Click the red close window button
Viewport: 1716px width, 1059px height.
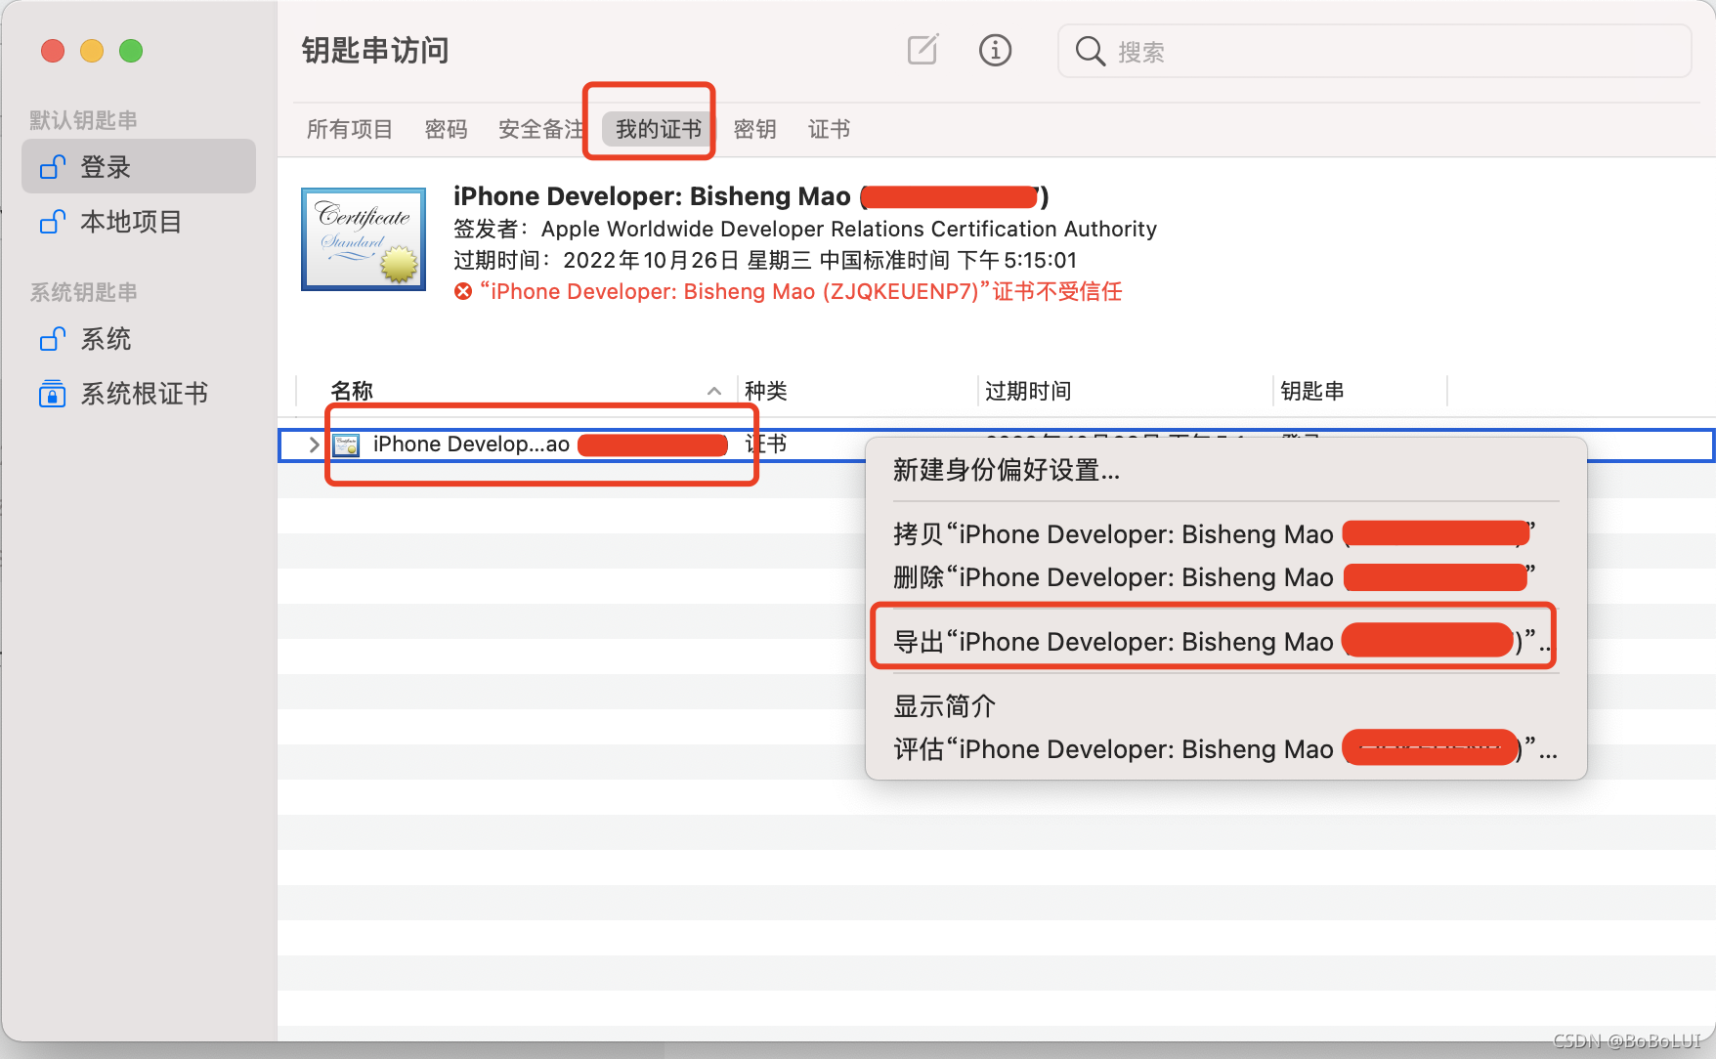click(x=53, y=51)
